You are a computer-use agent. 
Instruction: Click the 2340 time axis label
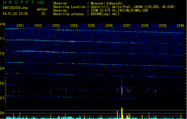tap(180, 26)
